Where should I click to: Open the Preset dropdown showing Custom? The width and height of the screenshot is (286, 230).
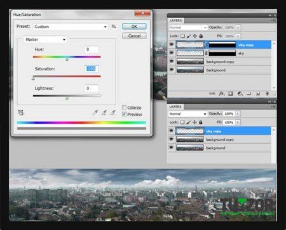(71, 27)
